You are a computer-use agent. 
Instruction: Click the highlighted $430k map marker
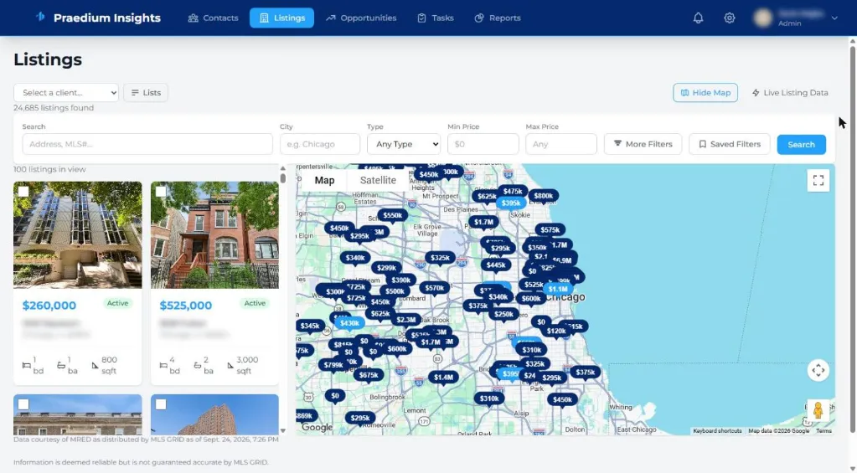[349, 323]
